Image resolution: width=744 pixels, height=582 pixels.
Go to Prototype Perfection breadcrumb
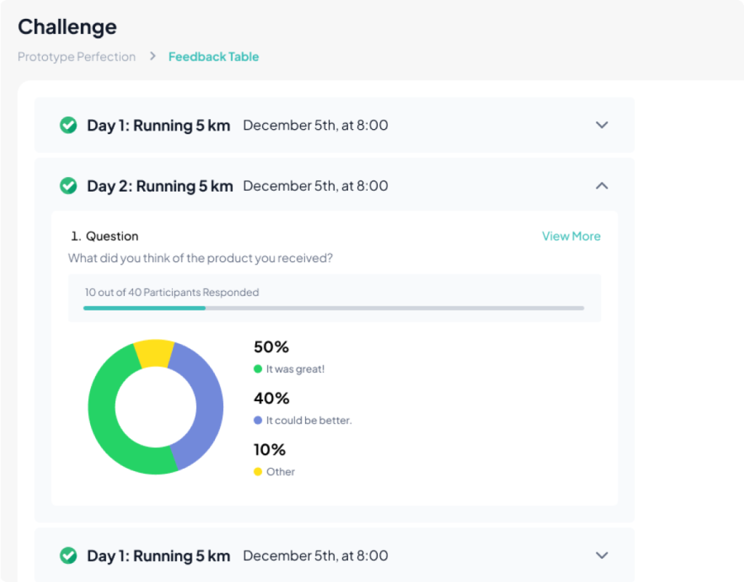click(x=76, y=57)
